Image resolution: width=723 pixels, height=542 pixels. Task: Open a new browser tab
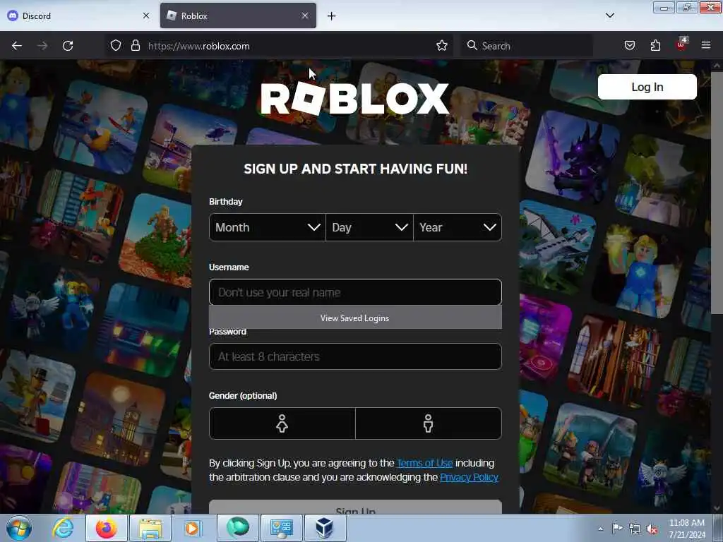[x=332, y=16]
